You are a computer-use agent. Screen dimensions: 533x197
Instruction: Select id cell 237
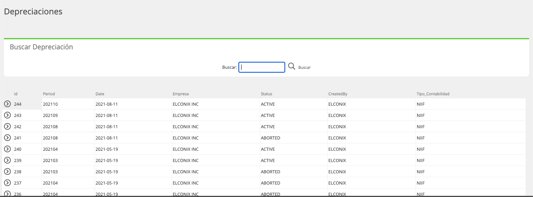[x=18, y=183]
